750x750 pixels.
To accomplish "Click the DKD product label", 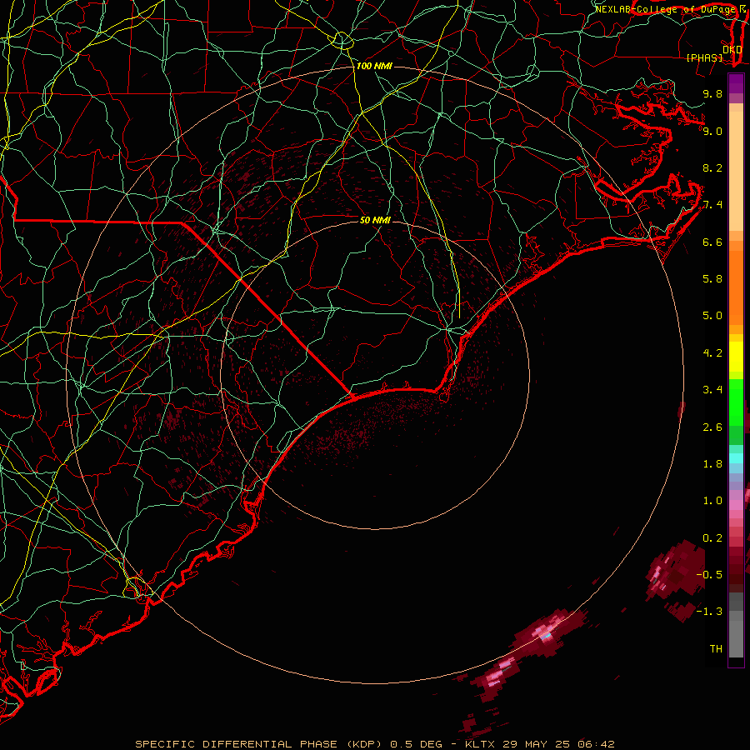I will (x=732, y=50).
